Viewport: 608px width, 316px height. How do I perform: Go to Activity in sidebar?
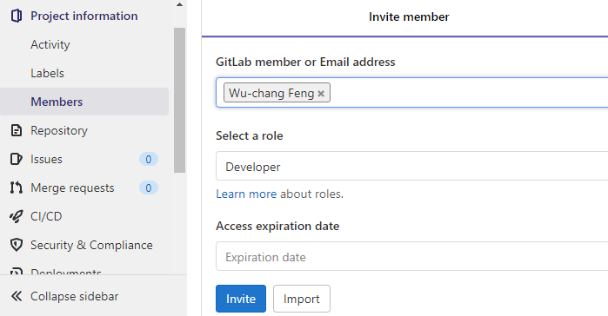pos(50,44)
